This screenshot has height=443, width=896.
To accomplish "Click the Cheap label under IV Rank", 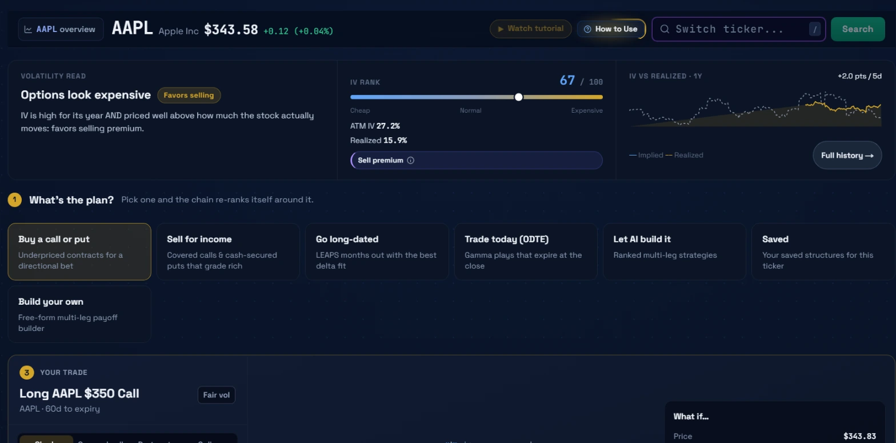I will [360, 110].
